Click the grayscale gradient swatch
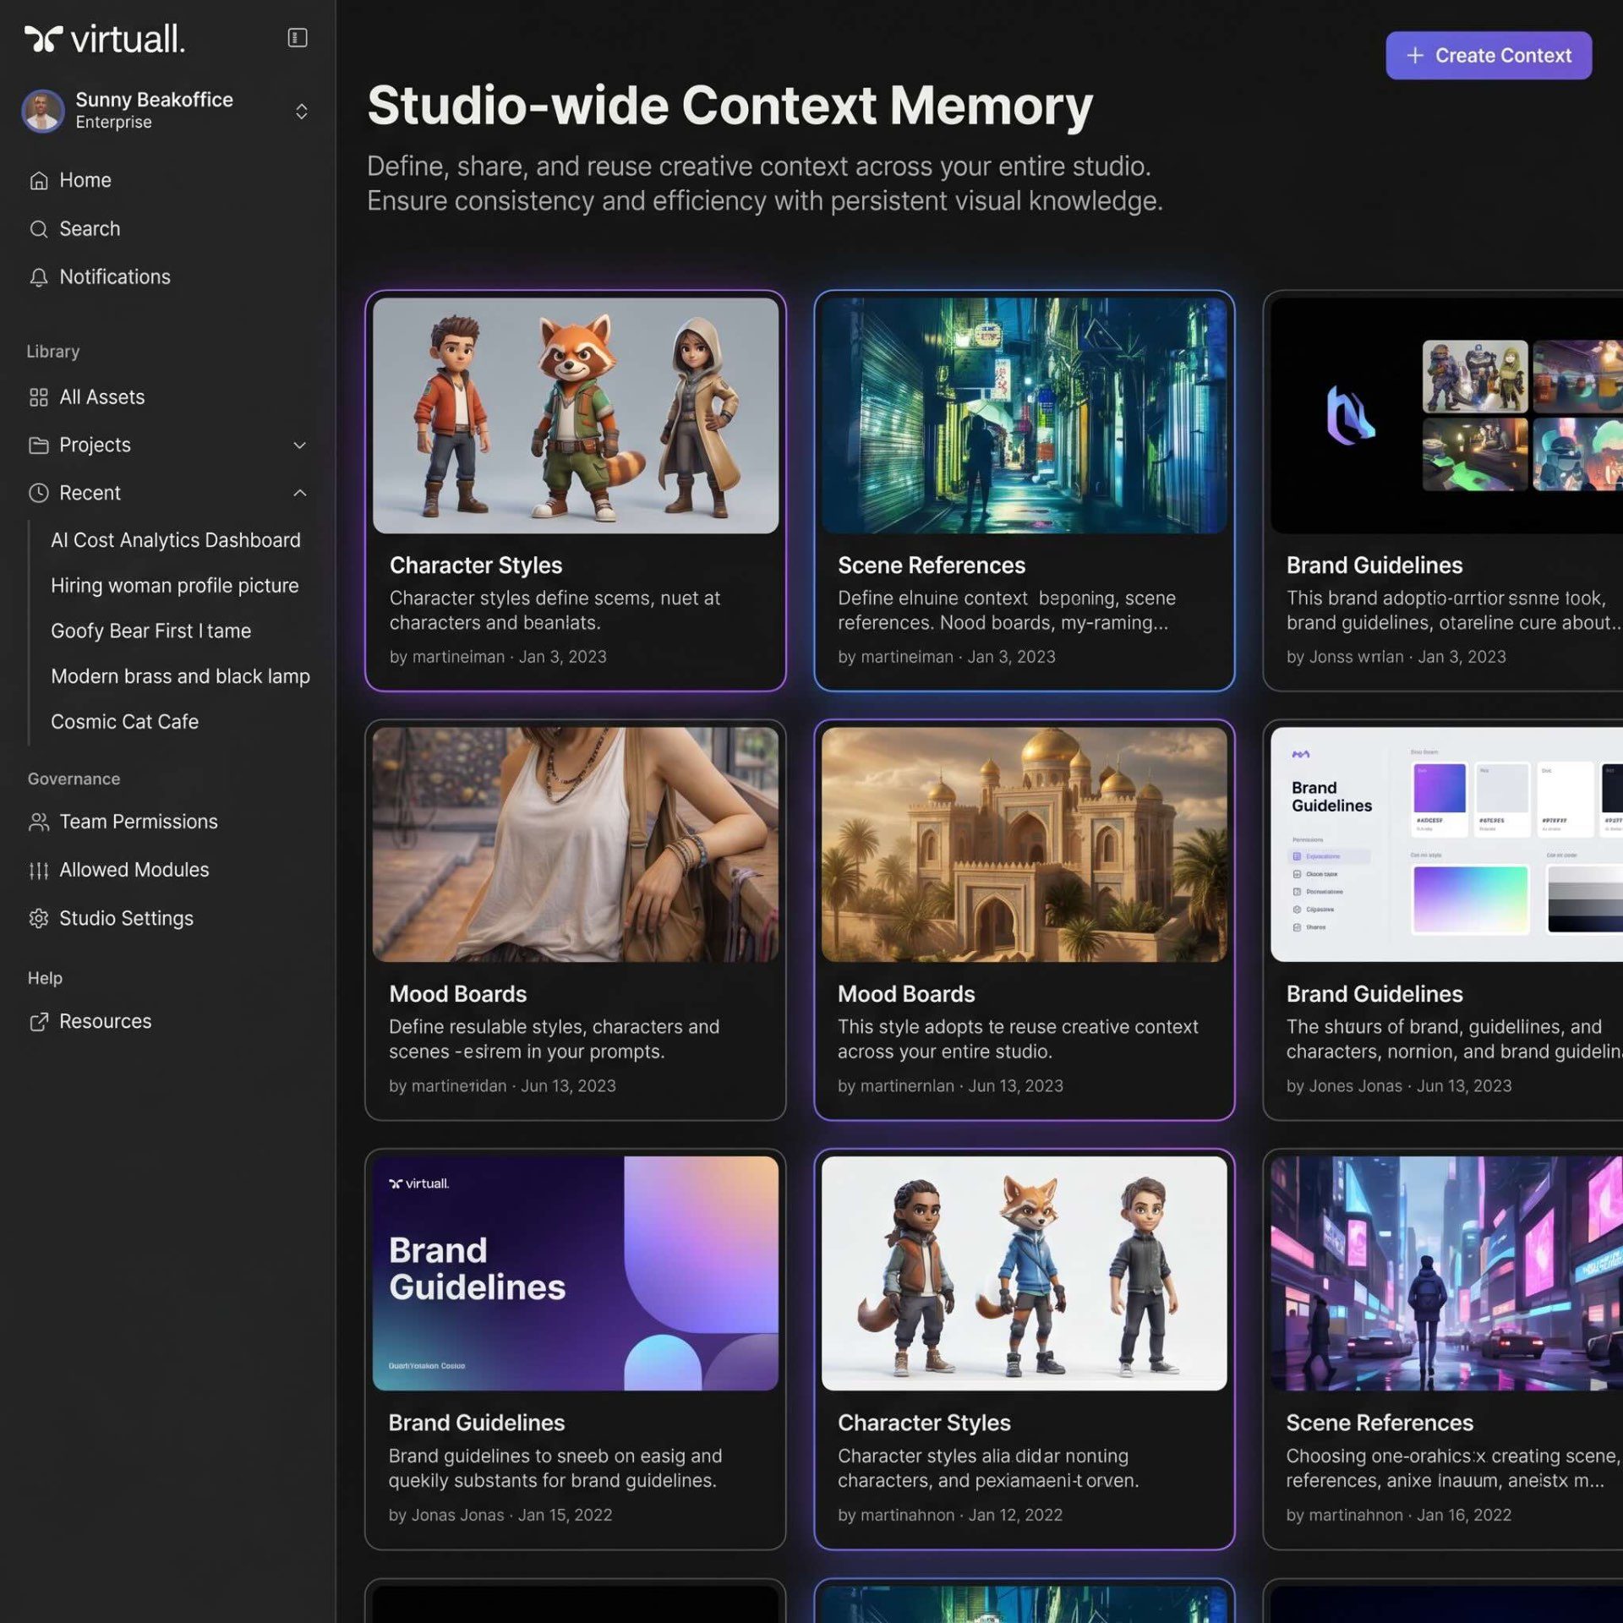This screenshot has height=1623, width=1623. point(1585,899)
